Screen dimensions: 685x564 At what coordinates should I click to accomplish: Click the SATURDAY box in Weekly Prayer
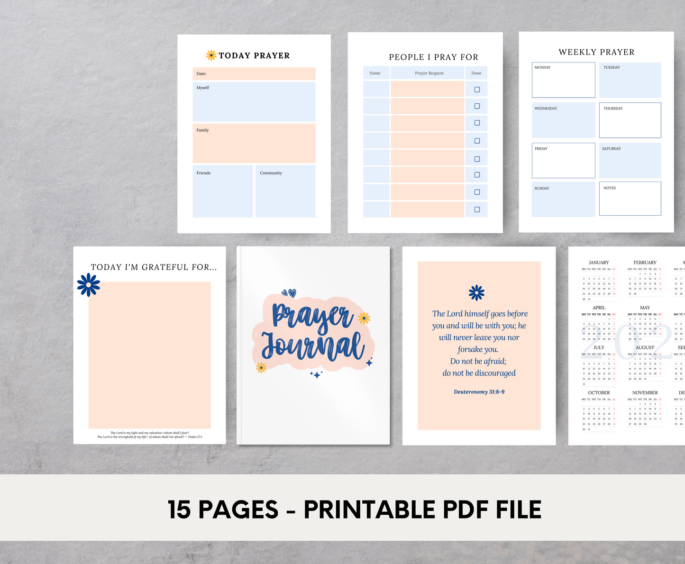coord(630,161)
